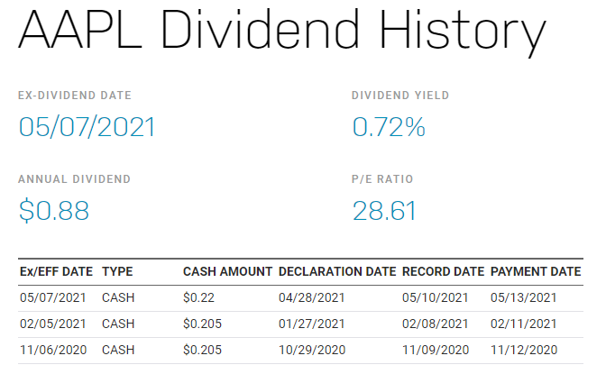The image size is (606, 365).
Task: Click the PAYMENT DATE column header
Action: point(536,271)
